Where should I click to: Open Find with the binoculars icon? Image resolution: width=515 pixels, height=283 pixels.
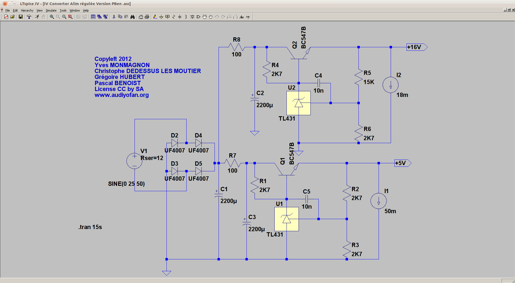132,17
